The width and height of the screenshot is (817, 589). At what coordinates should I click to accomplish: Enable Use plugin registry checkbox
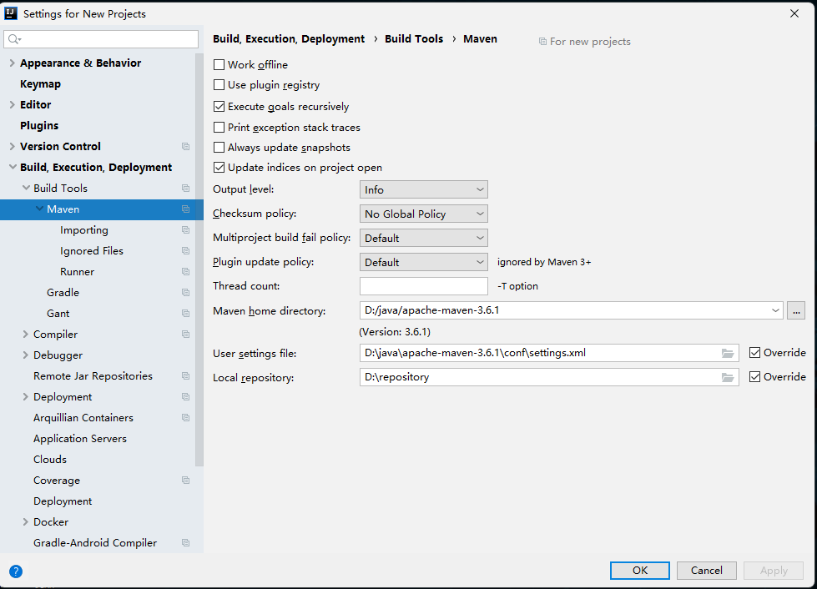tap(219, 85)
